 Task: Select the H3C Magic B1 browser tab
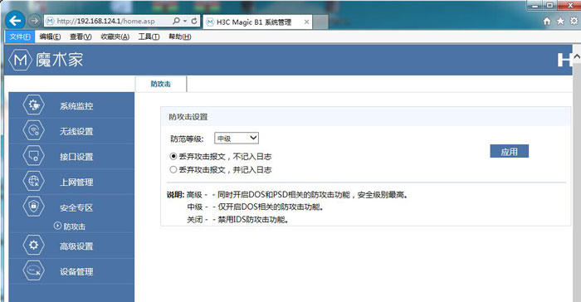[x=257, y=22]
